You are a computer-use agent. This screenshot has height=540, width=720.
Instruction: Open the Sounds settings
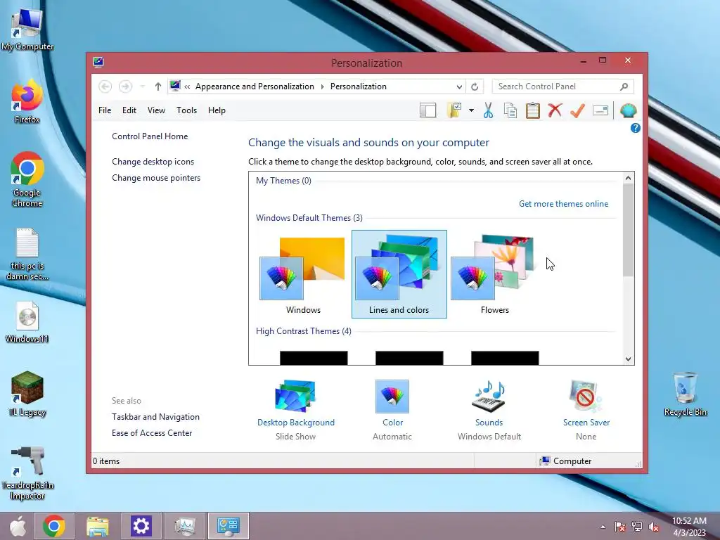(489, 410)
